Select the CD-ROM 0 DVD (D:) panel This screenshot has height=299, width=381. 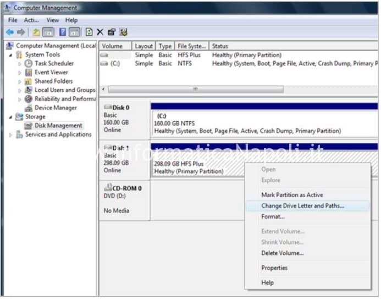(125, 200)
